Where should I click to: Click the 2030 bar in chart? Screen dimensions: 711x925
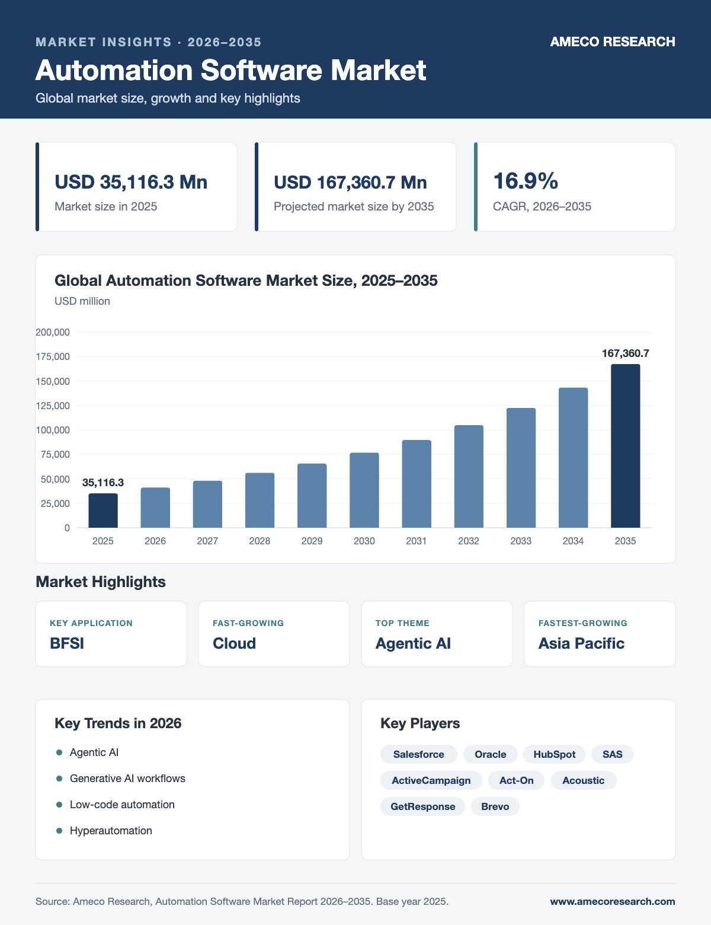(x=364, y=490)
